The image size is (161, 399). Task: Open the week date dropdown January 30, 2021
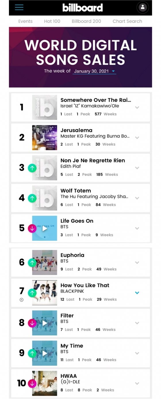(x=94, y=71)
